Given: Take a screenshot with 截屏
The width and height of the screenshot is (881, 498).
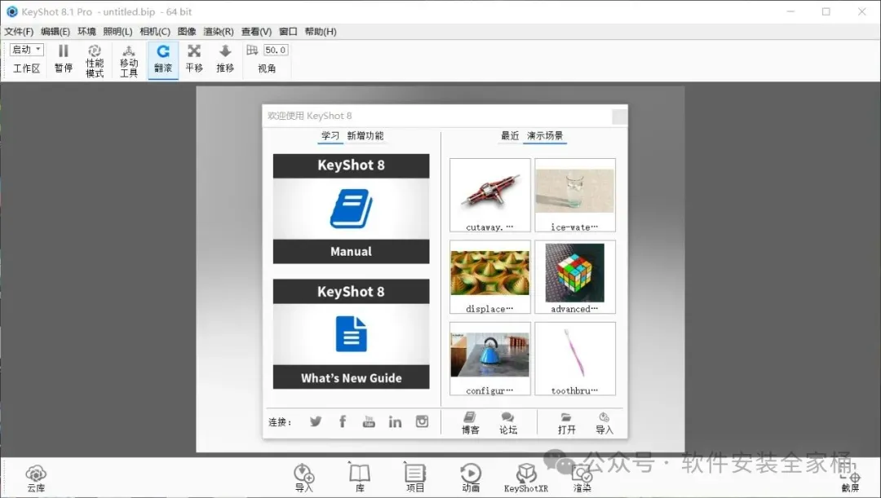Looking at the screenshot, I should (850, 479).
